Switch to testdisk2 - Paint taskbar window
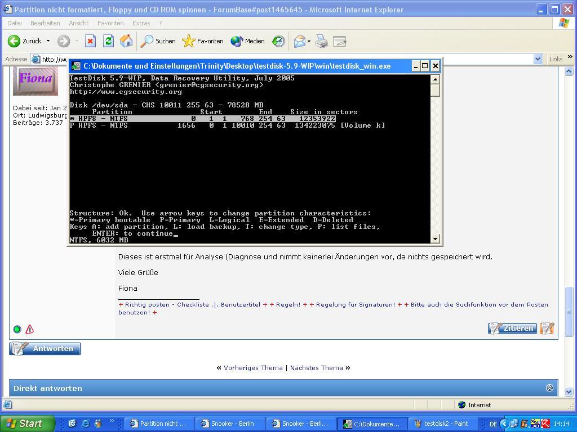This screenshot has height=432, width=577. (443, 424)
